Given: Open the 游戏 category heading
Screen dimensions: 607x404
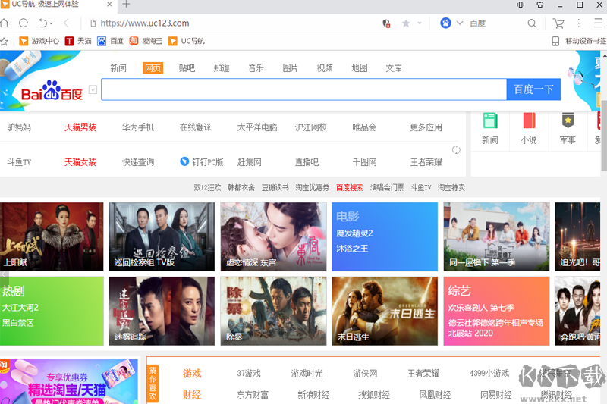Looking at the screenshot, I should (192, 374).
